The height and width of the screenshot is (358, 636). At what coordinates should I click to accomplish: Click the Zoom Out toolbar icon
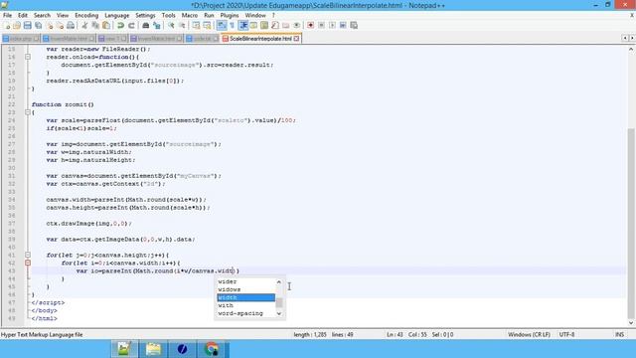pyautogui.click(x=182, y=25)
